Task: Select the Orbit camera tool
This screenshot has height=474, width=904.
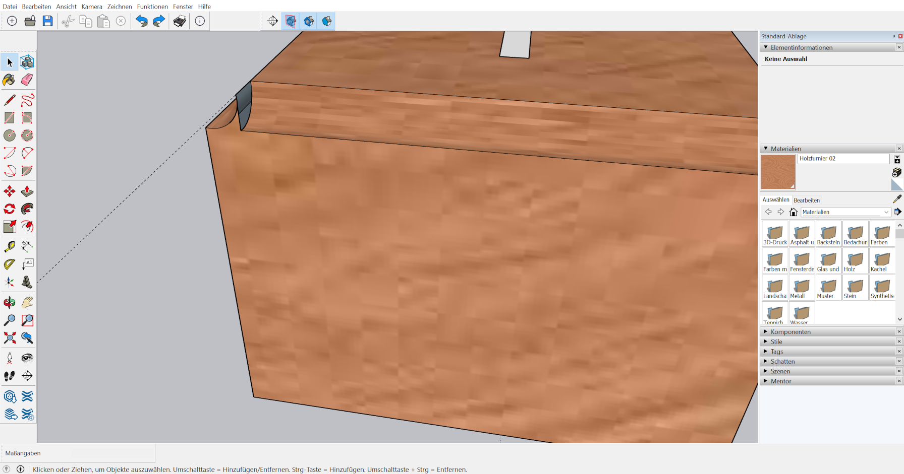Action: 9,302
